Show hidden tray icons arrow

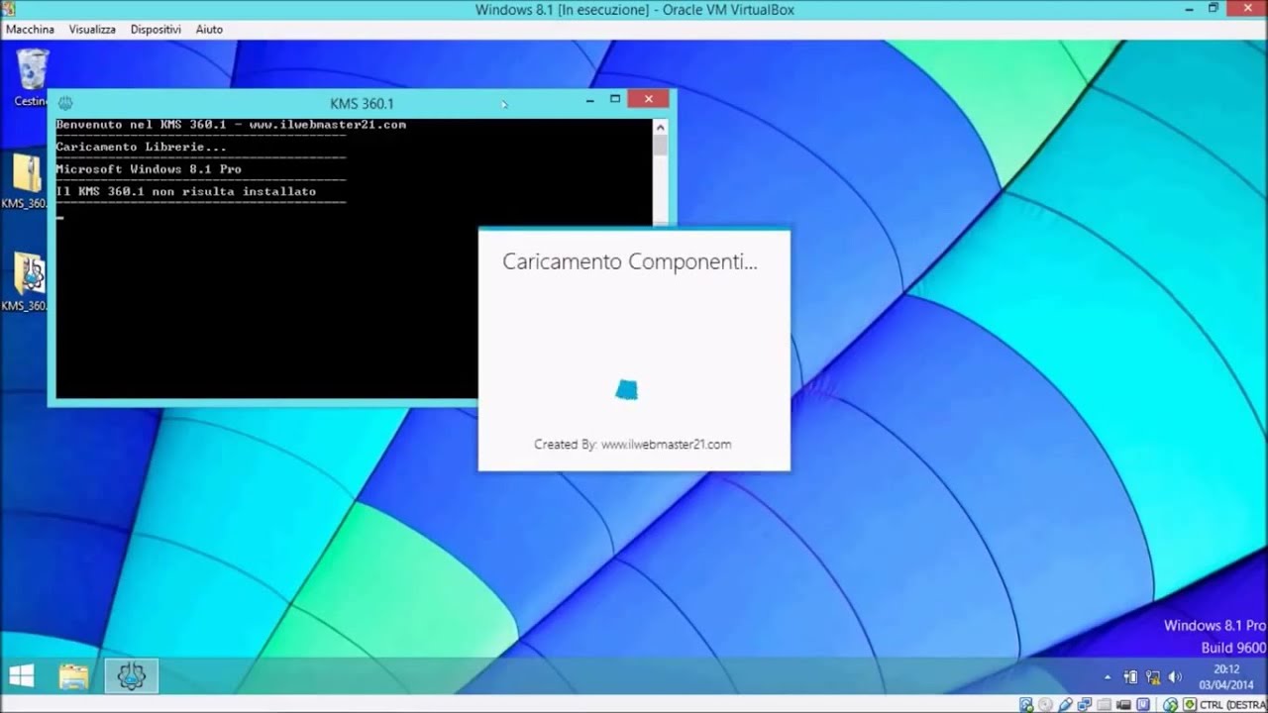tap(1108, 677)
